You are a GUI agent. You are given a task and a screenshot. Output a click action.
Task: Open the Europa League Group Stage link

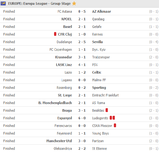point(39,3)
